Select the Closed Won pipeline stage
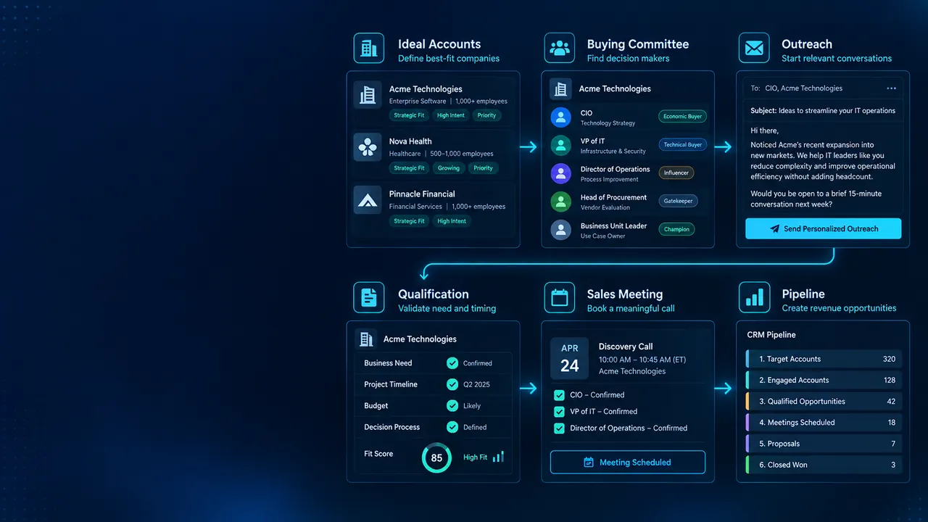The width and height of the screenshot is (928, 522). coord(823,465)
